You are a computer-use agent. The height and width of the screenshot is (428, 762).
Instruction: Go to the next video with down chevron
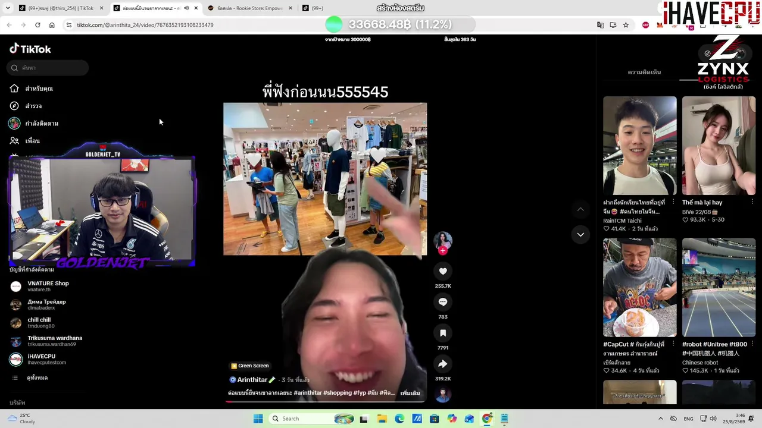pyautogui.click(x=580, y=234)
